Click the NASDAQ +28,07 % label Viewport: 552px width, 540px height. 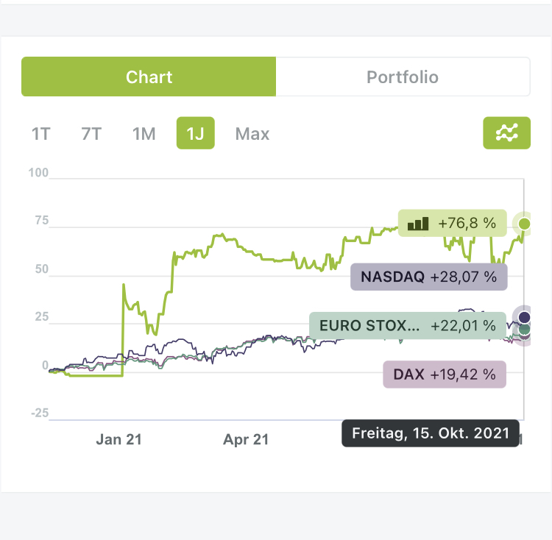(x=428, y=277)
